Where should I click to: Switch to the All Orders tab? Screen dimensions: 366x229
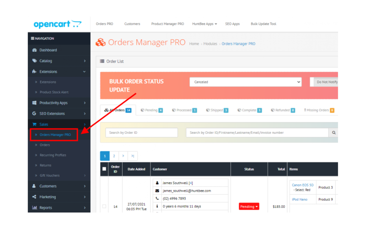pyautogui.click(x=118, y=110)
